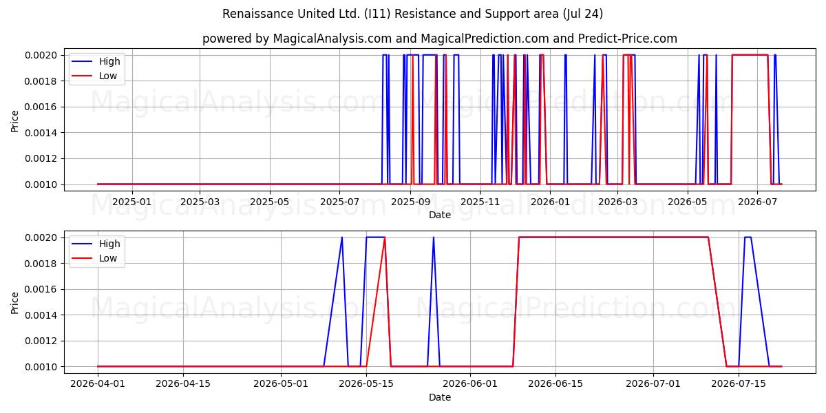Click 'Low' in the lower chart legend
826x413 pixels.
pos(108,258)
